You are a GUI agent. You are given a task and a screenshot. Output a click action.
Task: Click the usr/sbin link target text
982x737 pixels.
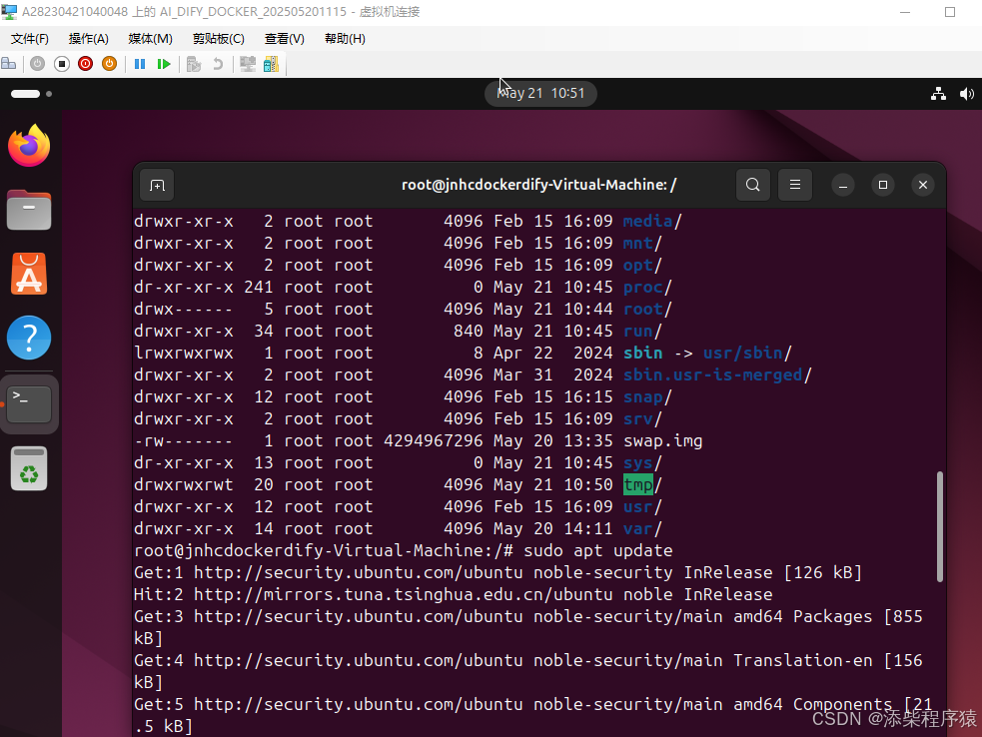[743, 353]
